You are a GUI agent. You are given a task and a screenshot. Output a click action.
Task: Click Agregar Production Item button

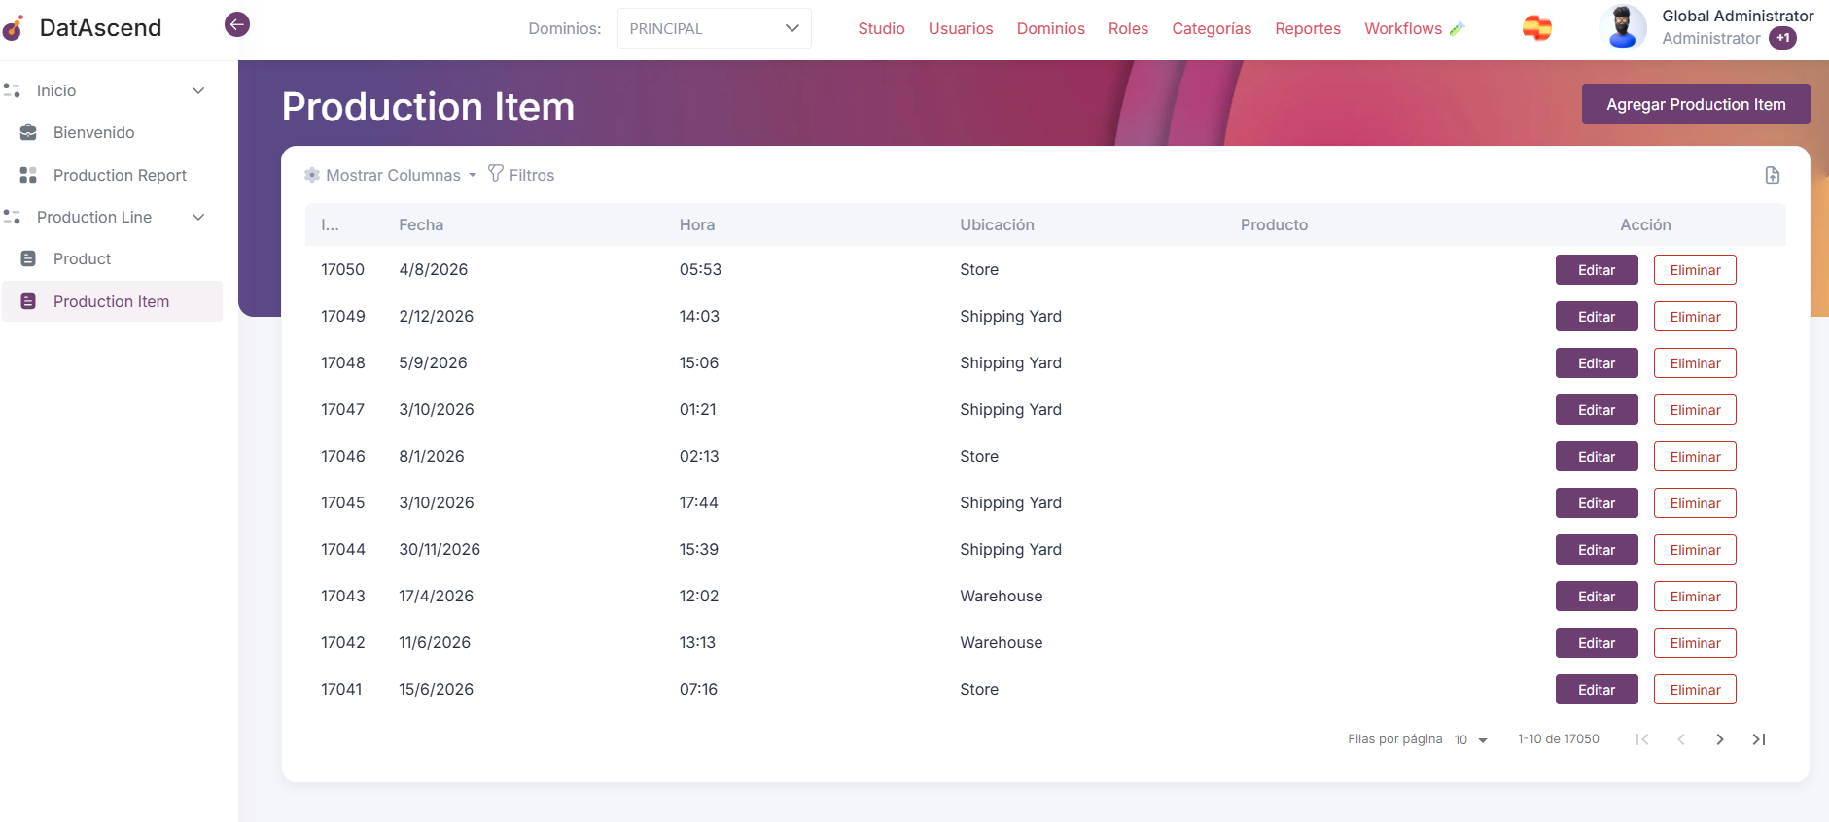click(1695, 104)
